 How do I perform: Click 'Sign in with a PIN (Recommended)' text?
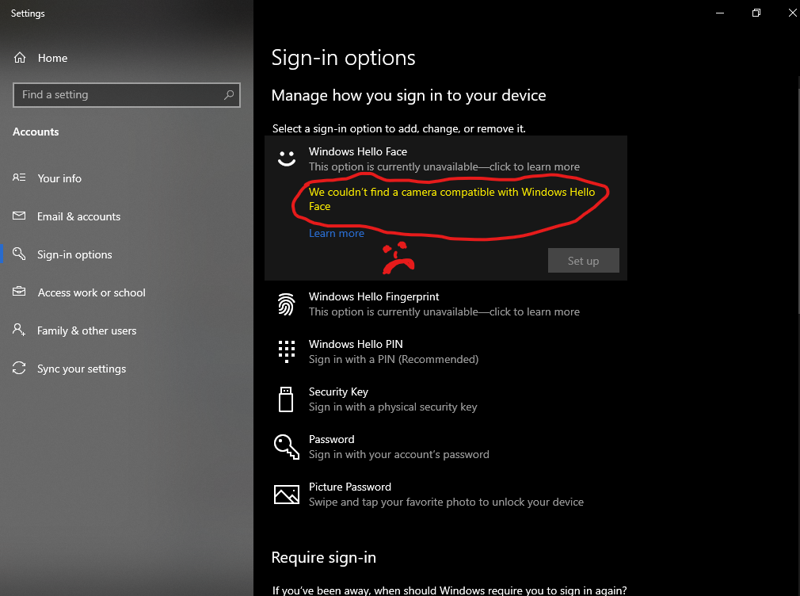click(394, 360)
